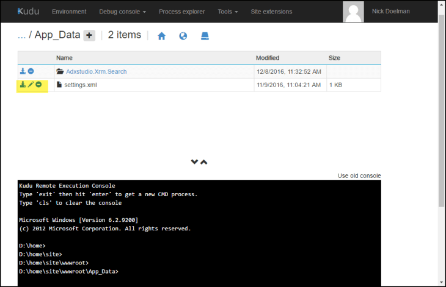Delete the settings.xml file
Screen dimensions: 446x287
(x=38, y=85)
